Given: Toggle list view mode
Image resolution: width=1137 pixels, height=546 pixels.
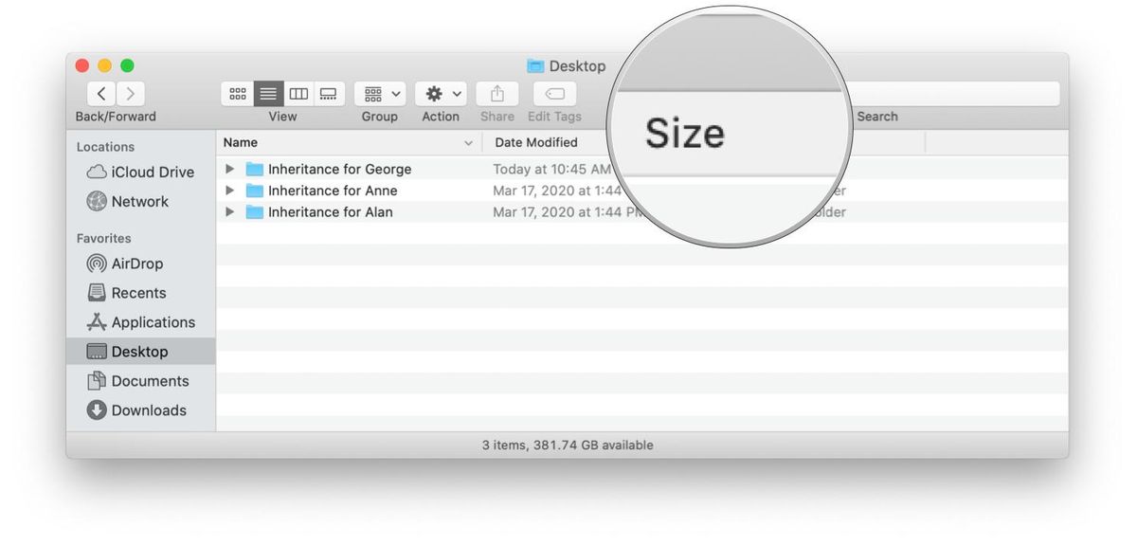Looking at the screenshot, I should coord(268,93).
